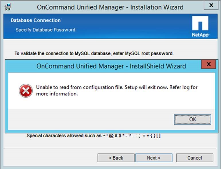The image size is (221, 169).
Task: Click the NetApp wordmark under the logo
Action: 200,35
